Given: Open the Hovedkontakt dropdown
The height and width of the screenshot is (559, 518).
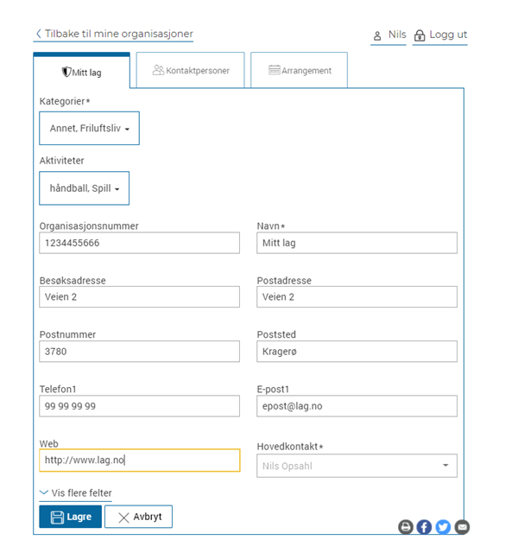Looking at the screenshot, I should (x=357, y=466).
